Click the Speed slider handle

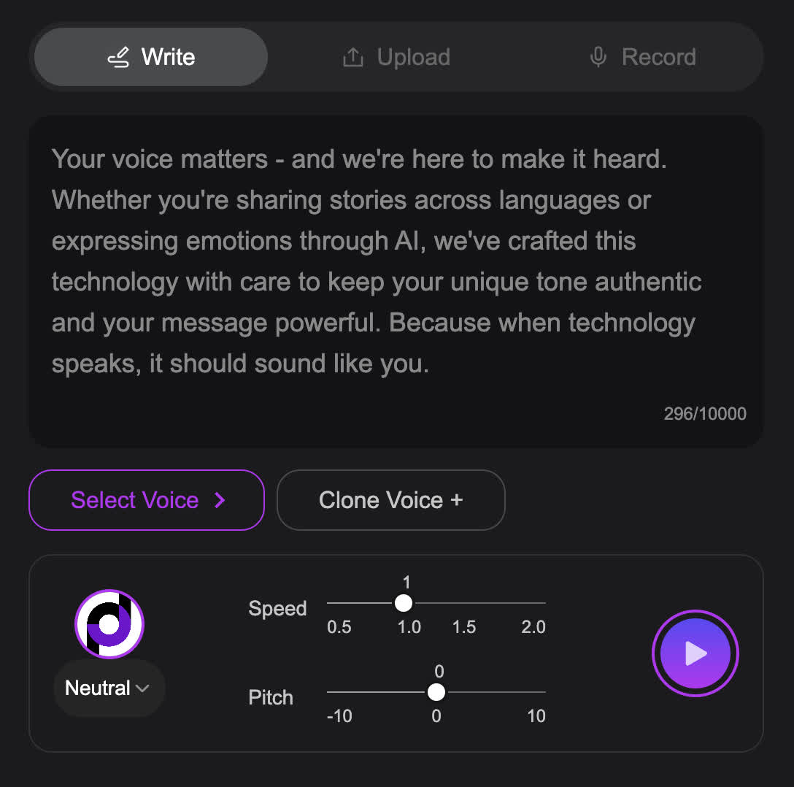coord(403,603)
